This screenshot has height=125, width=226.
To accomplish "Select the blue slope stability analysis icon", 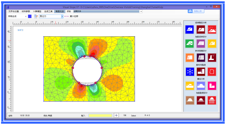I will click(190, 29).
